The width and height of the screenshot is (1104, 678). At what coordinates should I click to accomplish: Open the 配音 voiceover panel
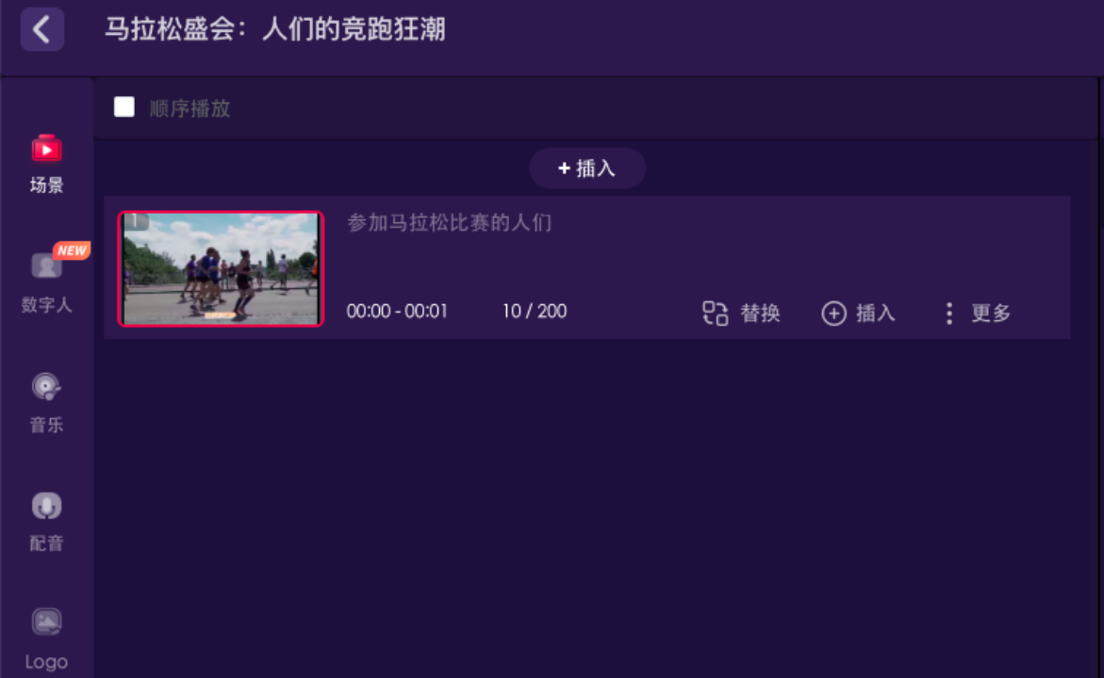click(46, 521)
